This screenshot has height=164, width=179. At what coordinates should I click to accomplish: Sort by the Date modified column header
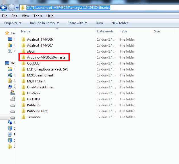pos(106,31)
